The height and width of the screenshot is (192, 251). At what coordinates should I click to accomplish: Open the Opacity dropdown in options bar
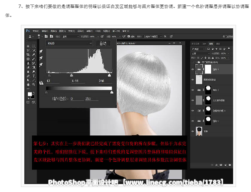click(x=98, y=36)
